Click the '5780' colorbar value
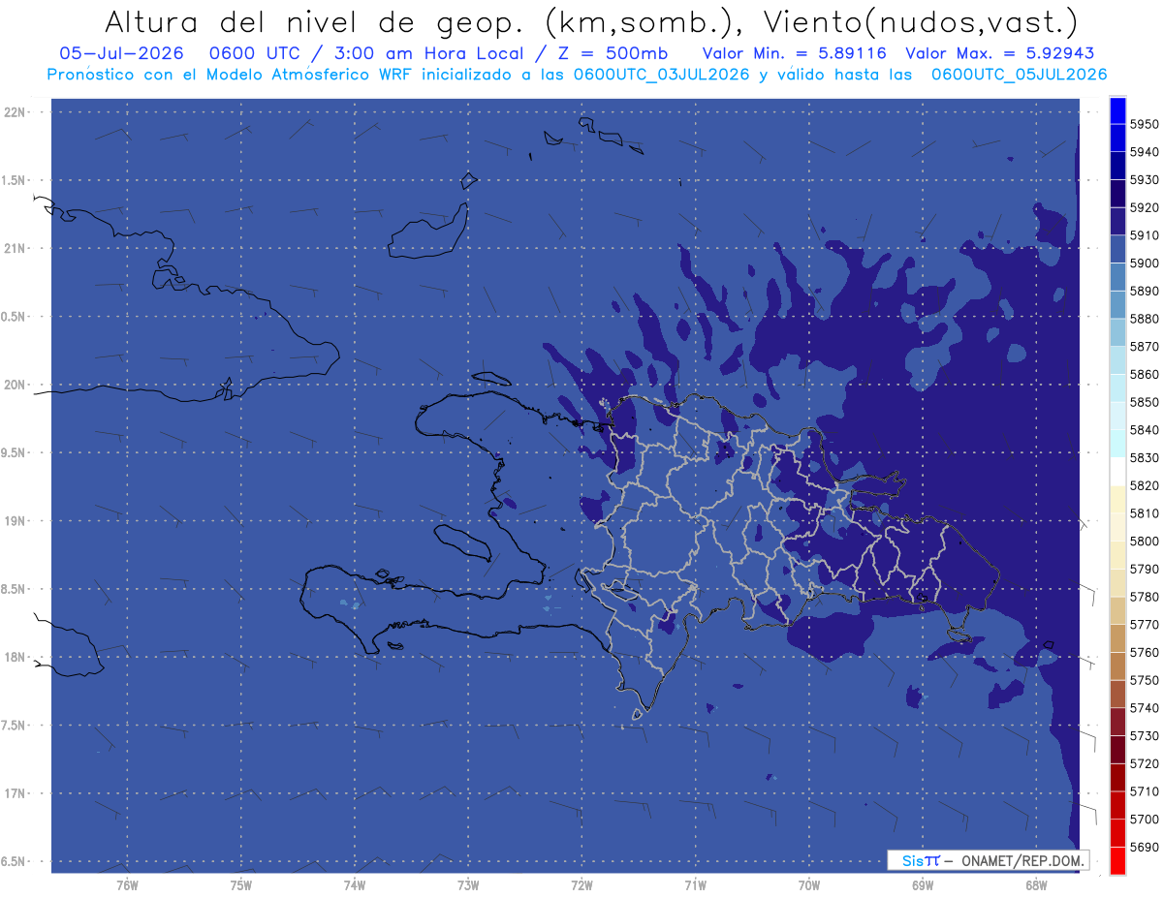Image resolution: width=1163 pixels, height=898 pixels. pyautogui.click(x=1145, y=597)
